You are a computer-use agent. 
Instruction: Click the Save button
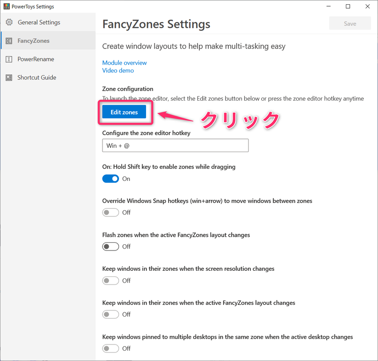[350, 24]
